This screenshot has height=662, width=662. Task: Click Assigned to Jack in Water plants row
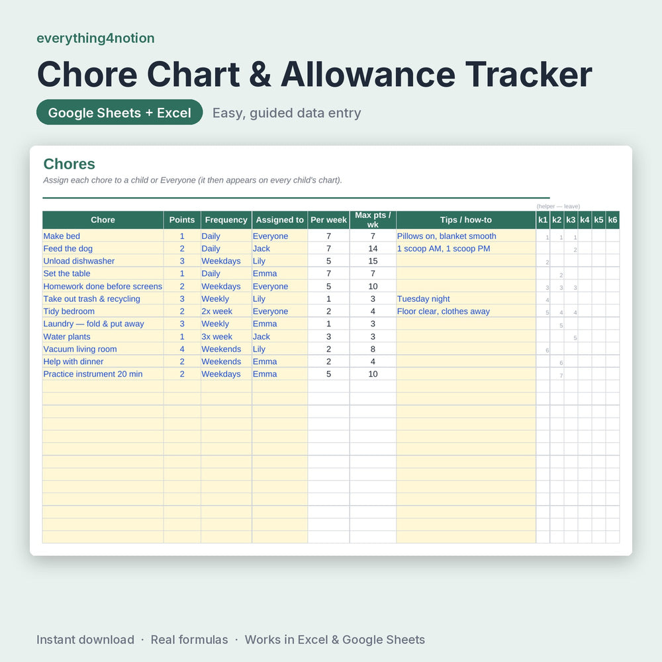click(279, 336)
